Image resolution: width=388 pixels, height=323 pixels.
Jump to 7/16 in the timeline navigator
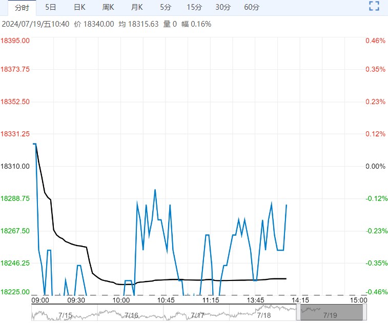point(131,315)
